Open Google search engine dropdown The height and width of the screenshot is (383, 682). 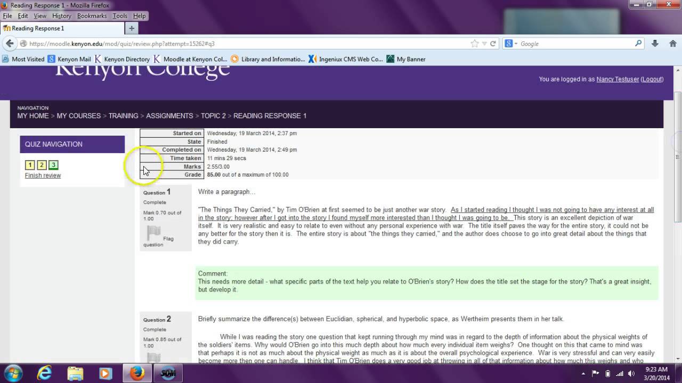tap(512, 44)
